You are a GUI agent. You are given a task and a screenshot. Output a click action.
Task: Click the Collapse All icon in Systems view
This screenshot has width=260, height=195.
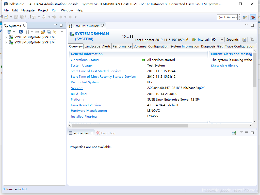click(x=49, y=32)
